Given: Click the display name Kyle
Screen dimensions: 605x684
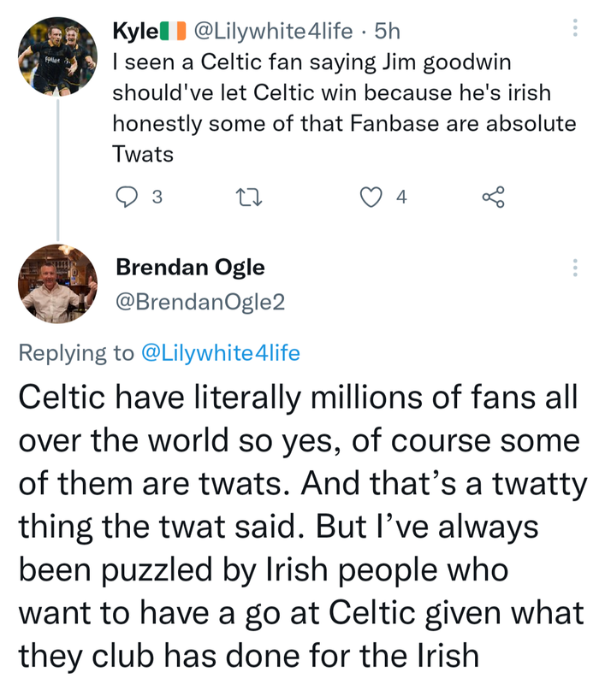Looking at the screenshot, I should point(134,32).
